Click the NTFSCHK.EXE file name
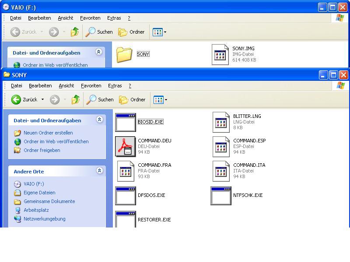This screenshot has width=350, height=262. click(248, 195)
